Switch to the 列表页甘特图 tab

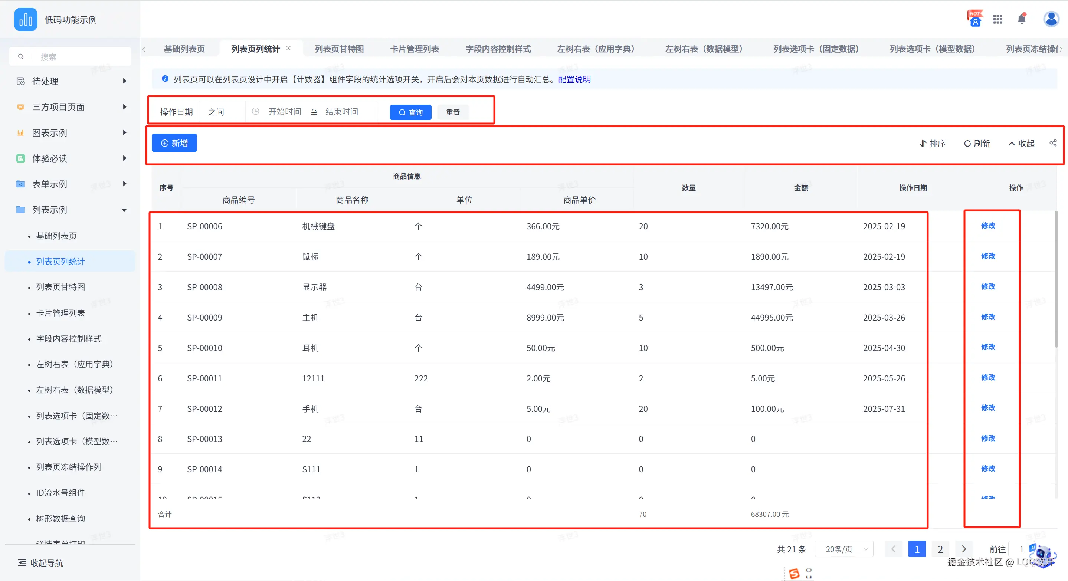pos(339,49)
